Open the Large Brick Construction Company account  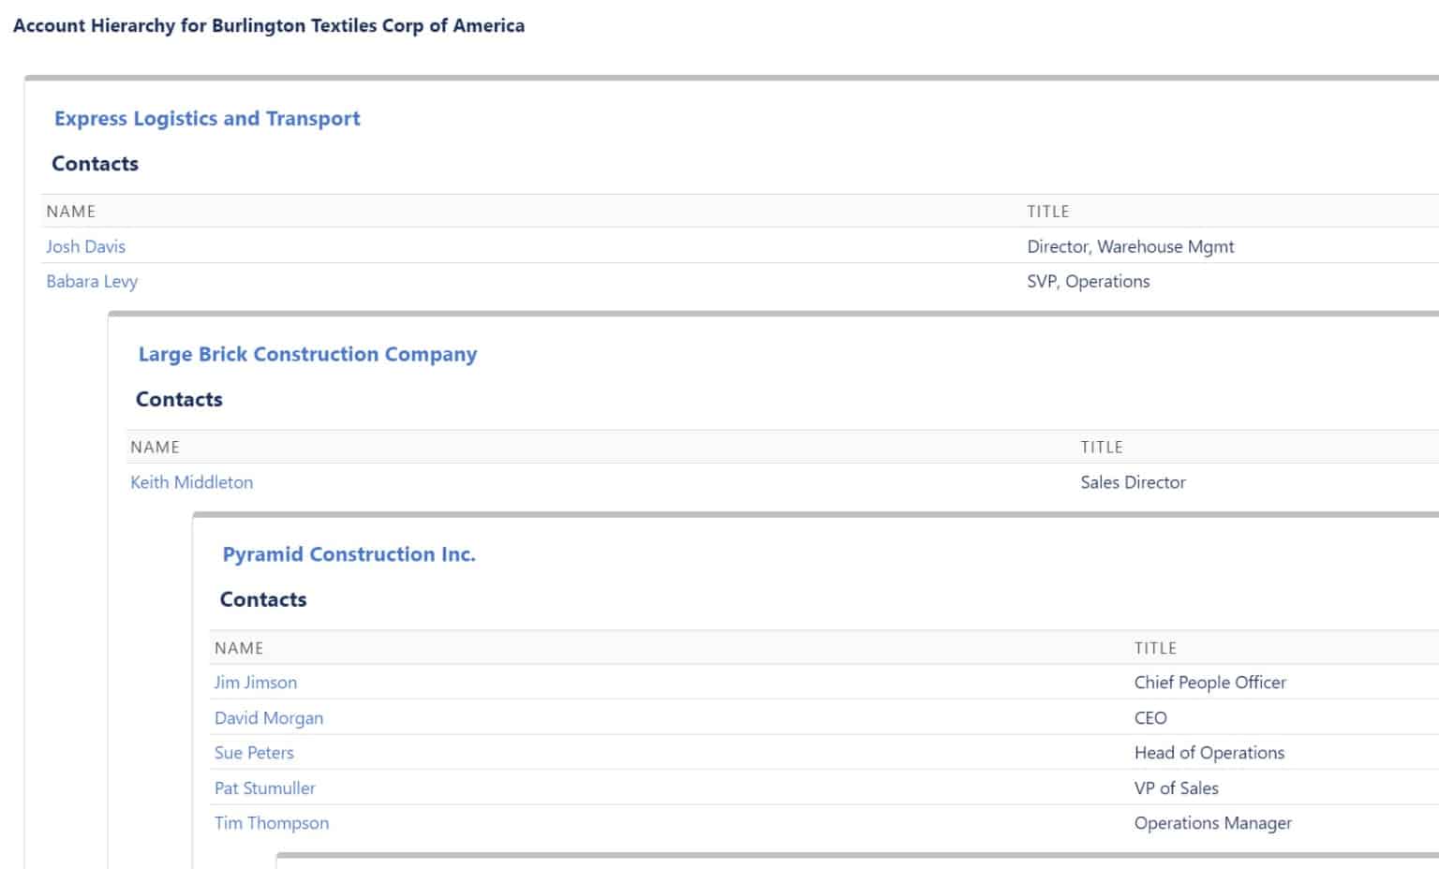(307, 355)
